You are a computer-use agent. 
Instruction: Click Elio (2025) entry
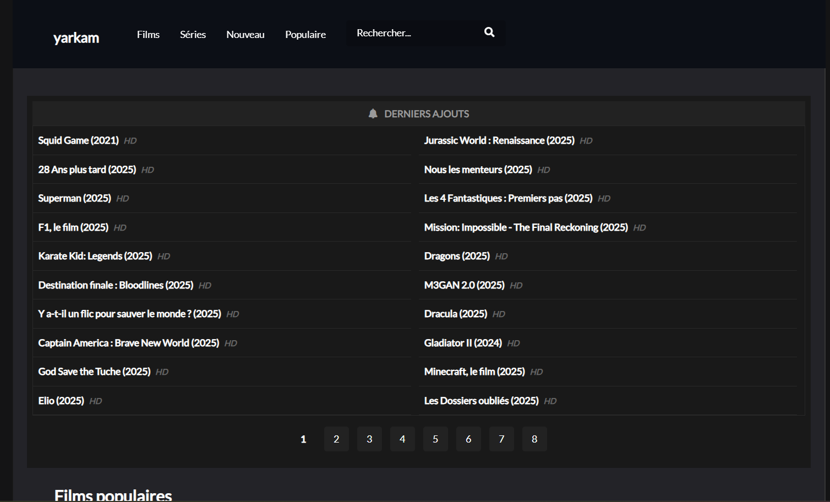[61, 401]
